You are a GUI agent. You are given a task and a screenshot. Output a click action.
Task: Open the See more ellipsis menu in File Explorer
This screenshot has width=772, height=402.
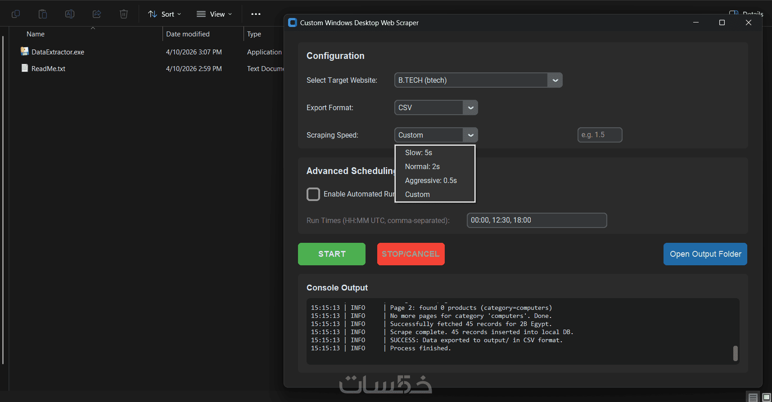point(256,14)
